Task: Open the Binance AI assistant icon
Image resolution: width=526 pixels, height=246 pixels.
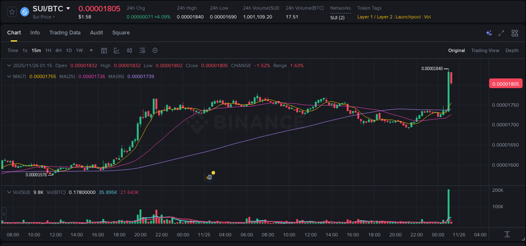Action: (x=489, y=33)
